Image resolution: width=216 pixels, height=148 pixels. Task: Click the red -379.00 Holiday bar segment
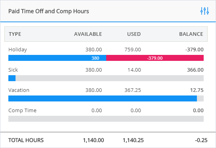click(x=155, y=58)
